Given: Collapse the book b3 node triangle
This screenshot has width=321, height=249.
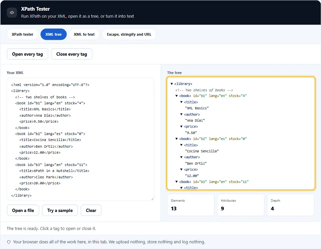Looking at the screenshot, I should point(177,182).
